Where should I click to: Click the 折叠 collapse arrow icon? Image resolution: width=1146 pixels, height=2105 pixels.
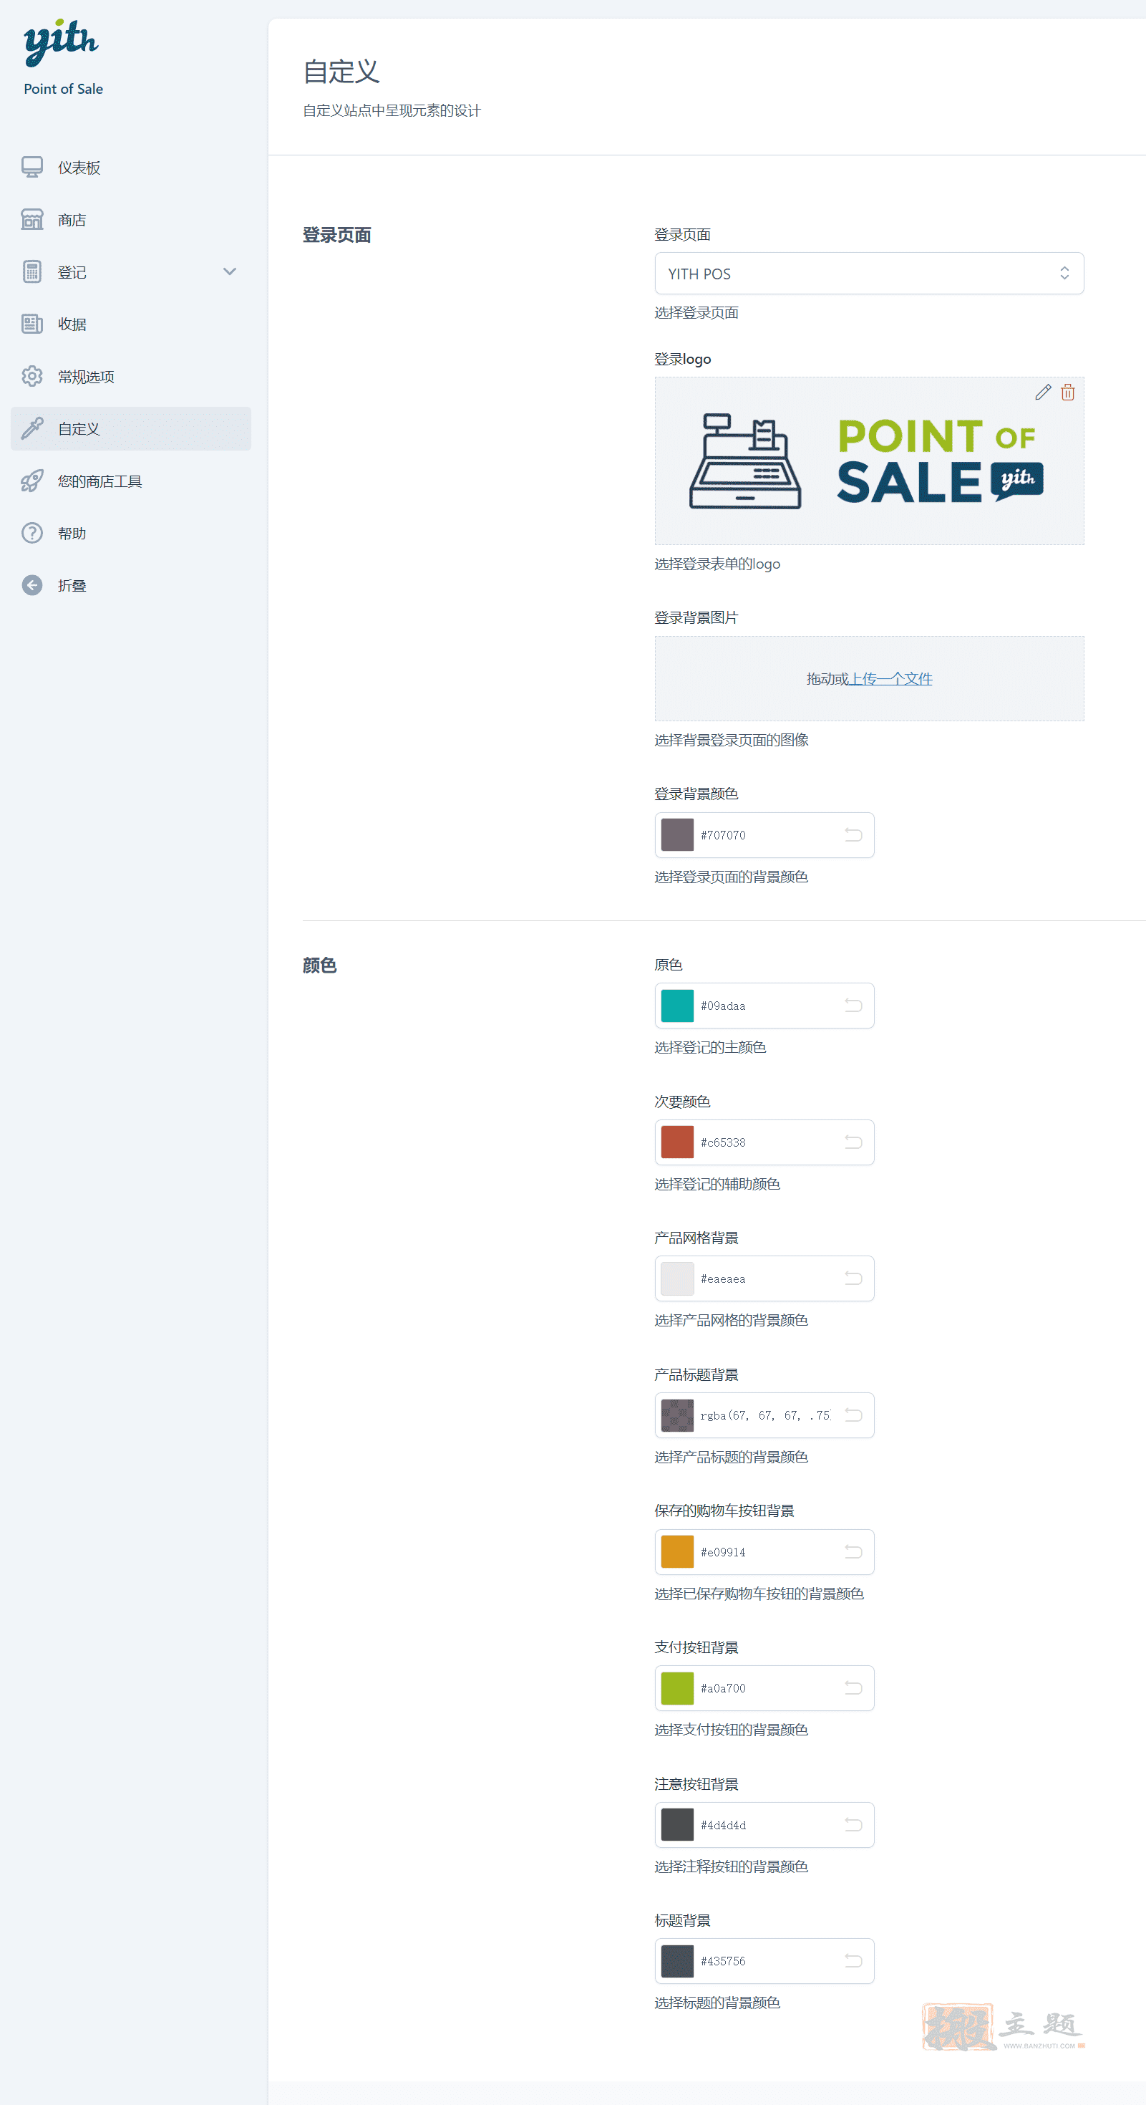[x=32, y=586]
